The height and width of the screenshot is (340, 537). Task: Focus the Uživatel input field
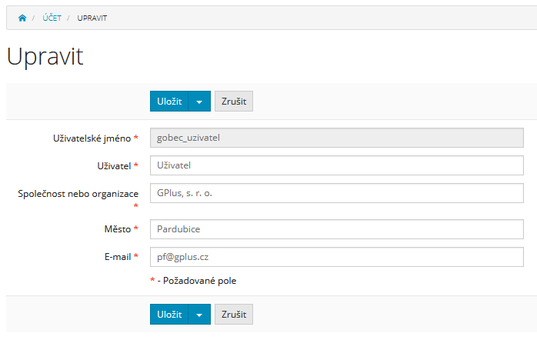tap(337, 165)
